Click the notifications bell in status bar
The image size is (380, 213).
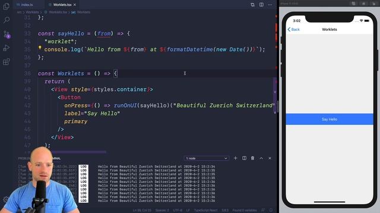(271, 211)
